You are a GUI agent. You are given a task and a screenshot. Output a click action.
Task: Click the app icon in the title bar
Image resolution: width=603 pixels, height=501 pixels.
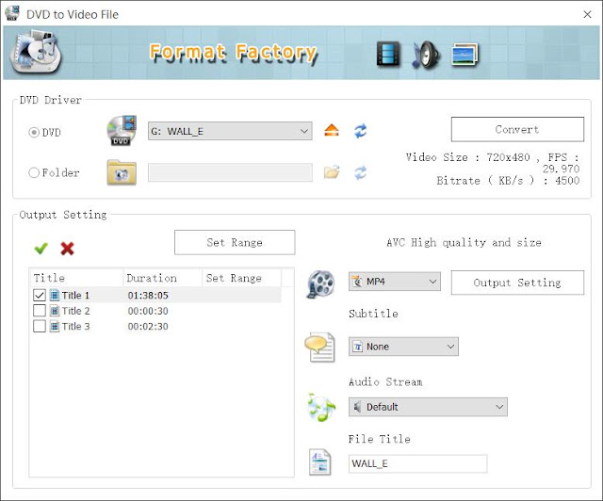point(12,13)
